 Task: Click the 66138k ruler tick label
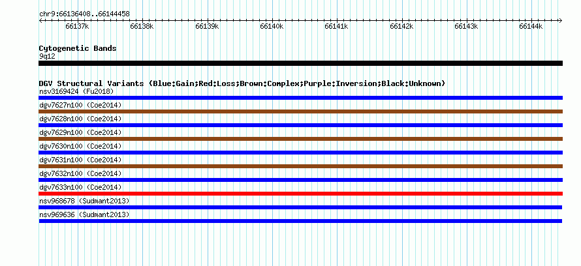point(142,26)
